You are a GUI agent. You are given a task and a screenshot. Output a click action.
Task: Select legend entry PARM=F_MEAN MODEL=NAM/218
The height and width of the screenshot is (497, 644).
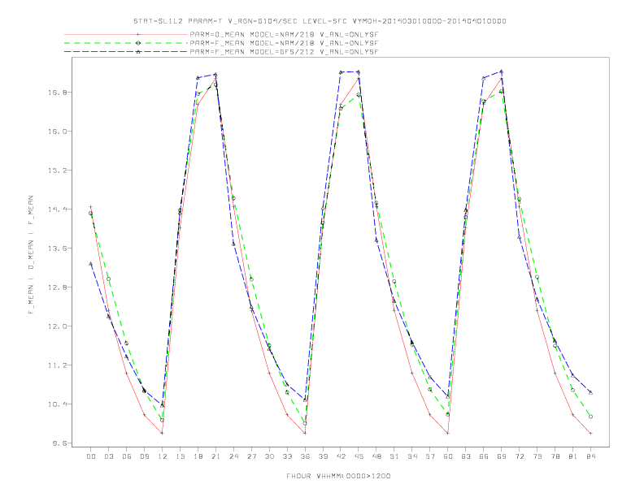(284, 43)
